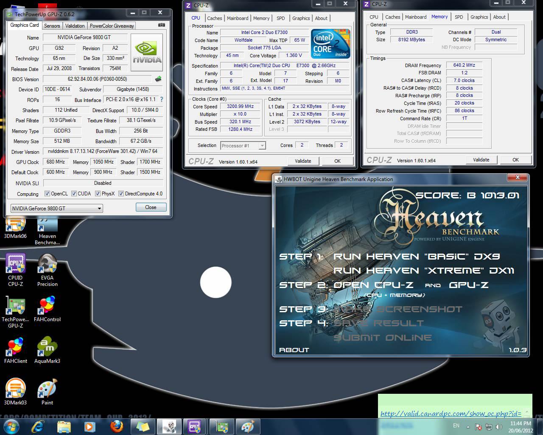Open the Mainboard tab in the CPU-Z CPU window
543x435 pixels.
238,18
